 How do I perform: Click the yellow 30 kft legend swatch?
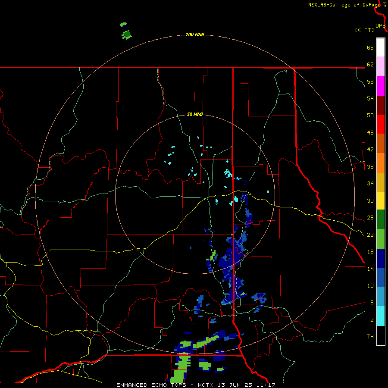click(x=381, y=201)
